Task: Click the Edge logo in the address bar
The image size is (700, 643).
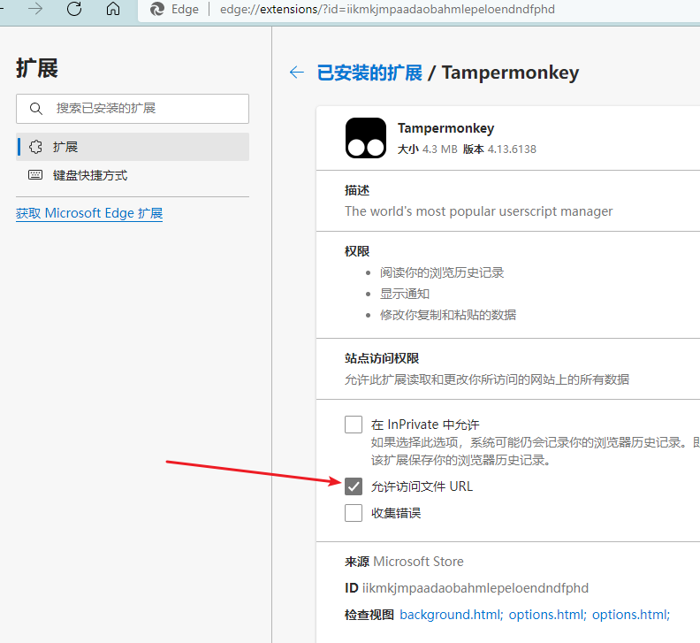Action: [x=157, y=10]
